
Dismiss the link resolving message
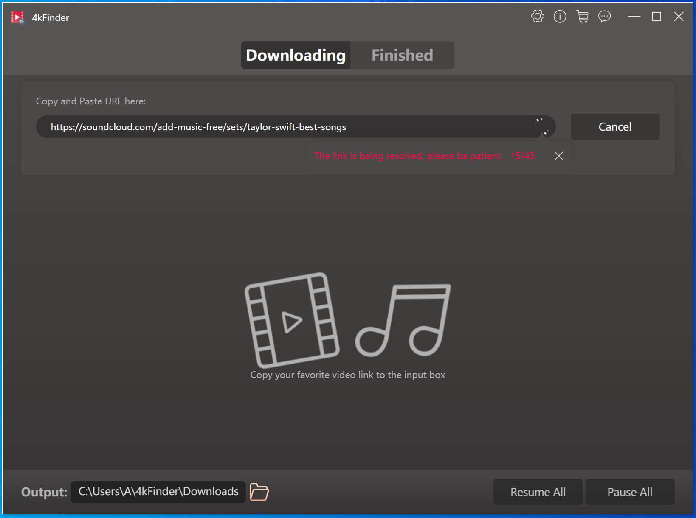click(x=559, y=156)
